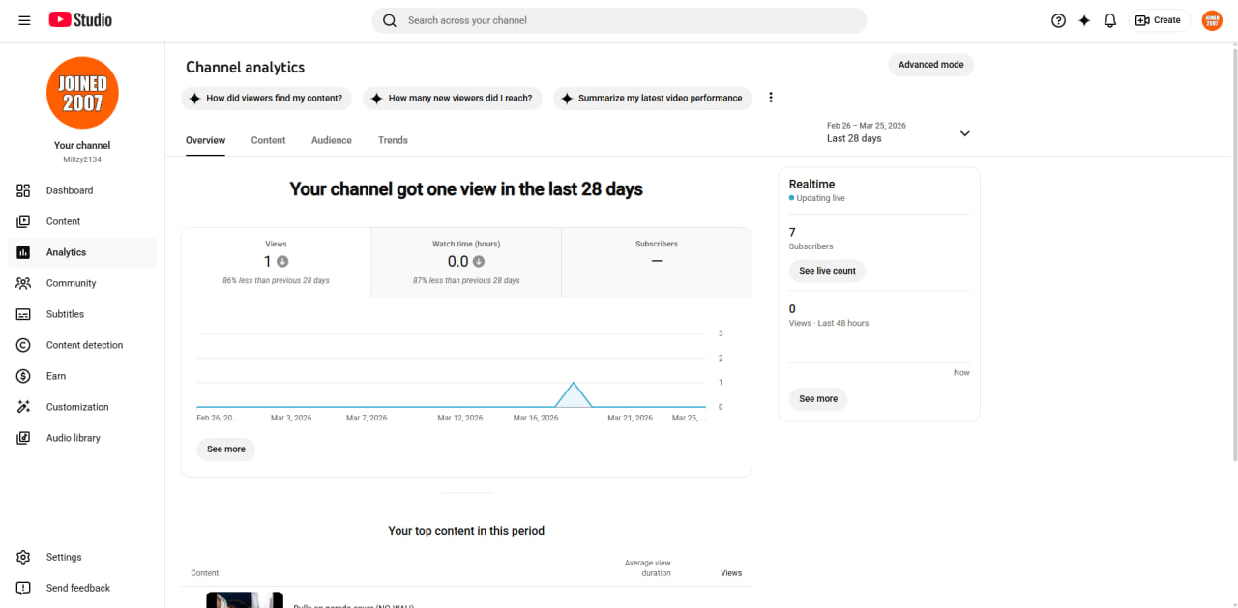This screenshot has height=608, width=1238.
Task: Click the Advanced mode button
Action: coord(930,65)
